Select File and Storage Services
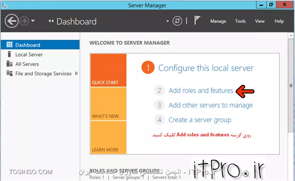Image resolution: width=295 pixels, height=181 pixels. tap(43, 74)
